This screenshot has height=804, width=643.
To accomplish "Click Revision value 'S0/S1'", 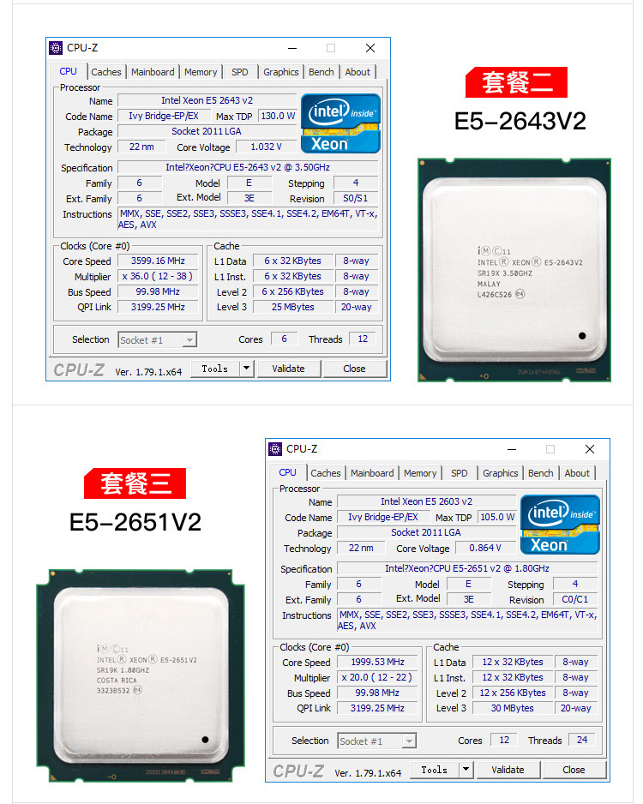I will pyautogui.click(x=355, y=198).
